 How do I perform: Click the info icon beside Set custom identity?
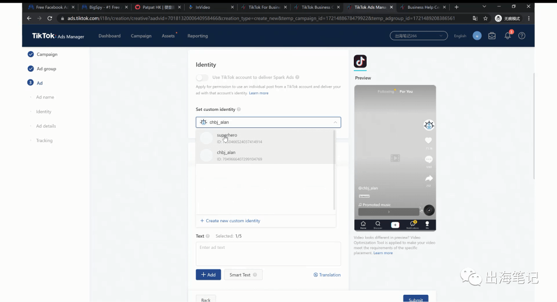pyautogui.click(x=239, y=109)
